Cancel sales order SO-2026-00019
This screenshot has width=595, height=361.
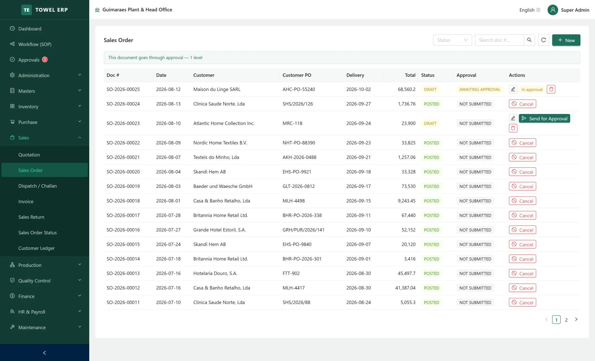tap(522, 186)
